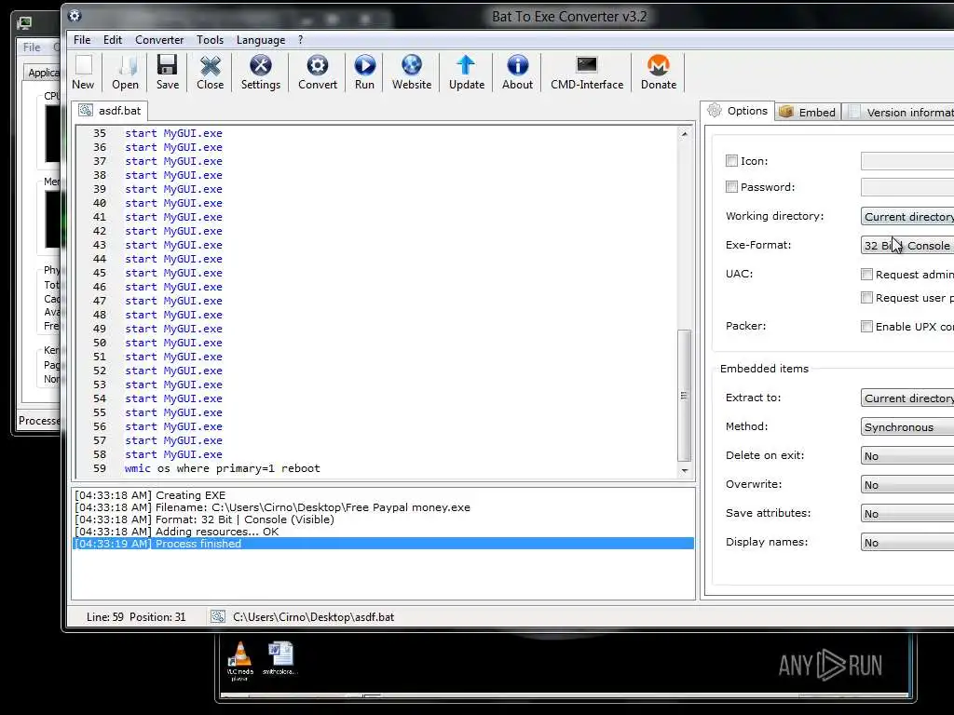Viewport: 954px width, 715px height.
Task: Enable the Icon checkbox
Action: (x=731, y=160)
